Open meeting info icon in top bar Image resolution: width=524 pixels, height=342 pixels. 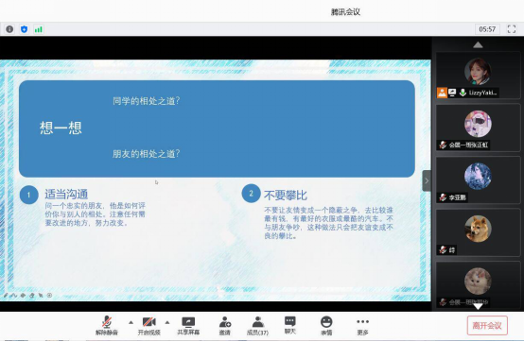tap(9, 29)
